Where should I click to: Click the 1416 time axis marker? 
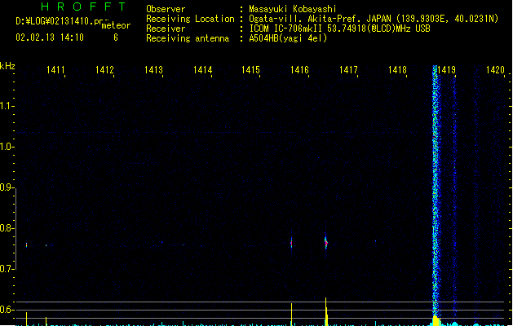tap(299, 70)
